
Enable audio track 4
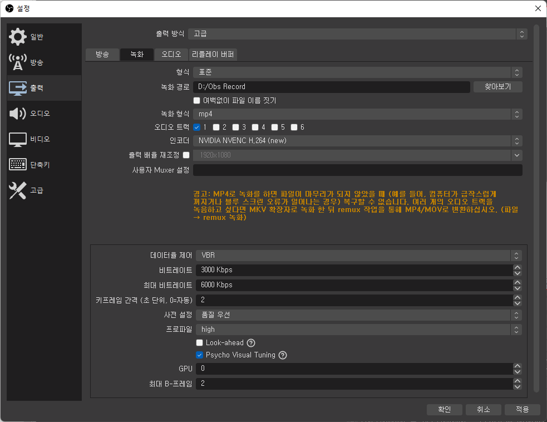(255, 127)
